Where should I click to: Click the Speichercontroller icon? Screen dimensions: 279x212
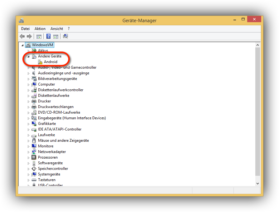[34, 169]
